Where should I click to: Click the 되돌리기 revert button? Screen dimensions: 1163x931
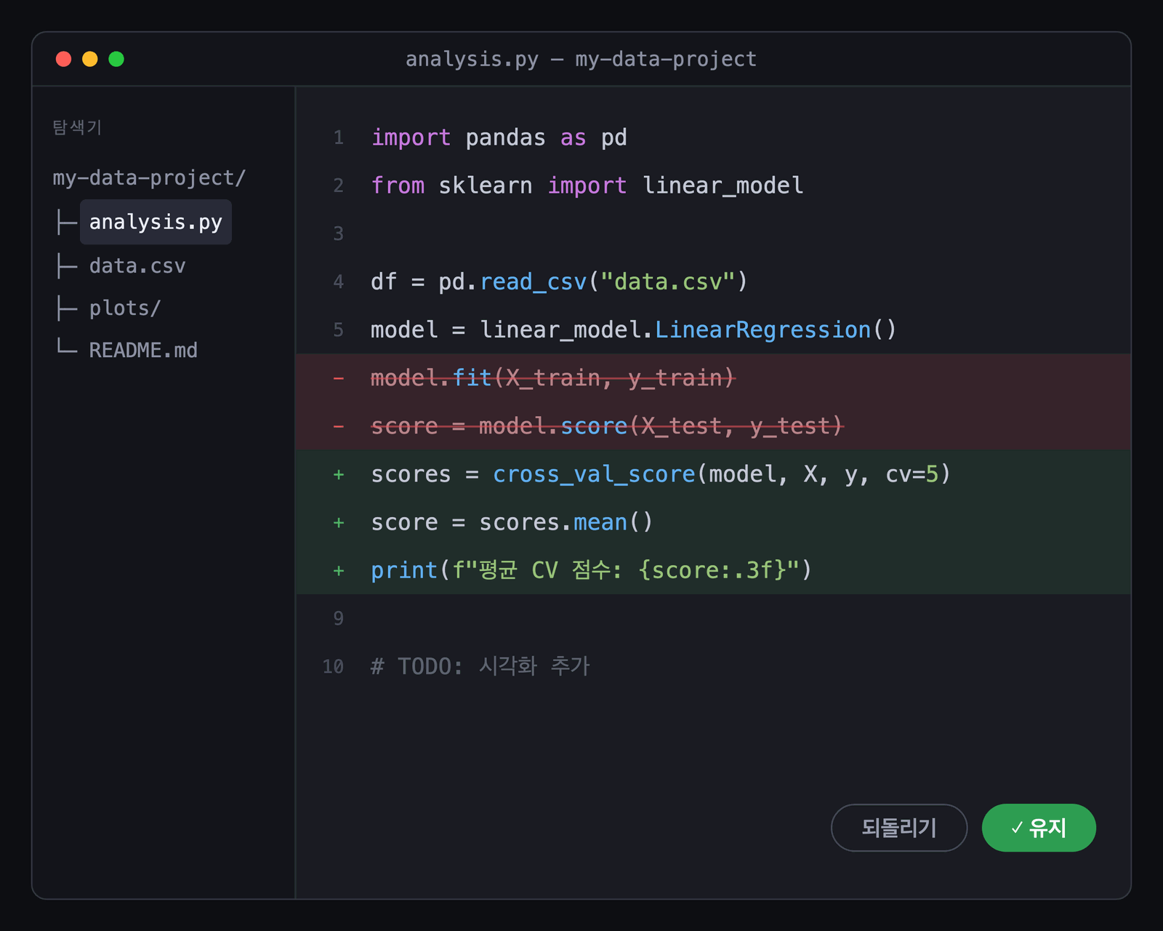pyautogui.click(x=899, y=828)
